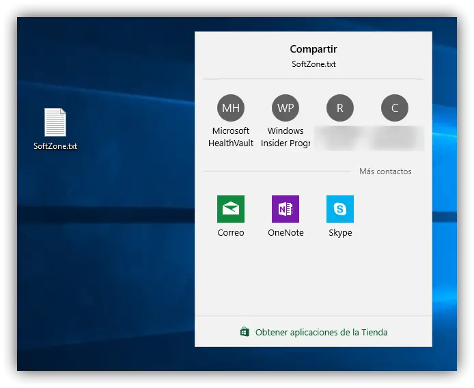474x388 pixels.
Task: Click the Store bag icon at panel bottom
Action: tap(245, 332)
